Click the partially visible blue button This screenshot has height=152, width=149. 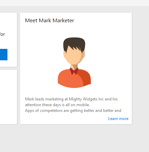click(4, 55)
